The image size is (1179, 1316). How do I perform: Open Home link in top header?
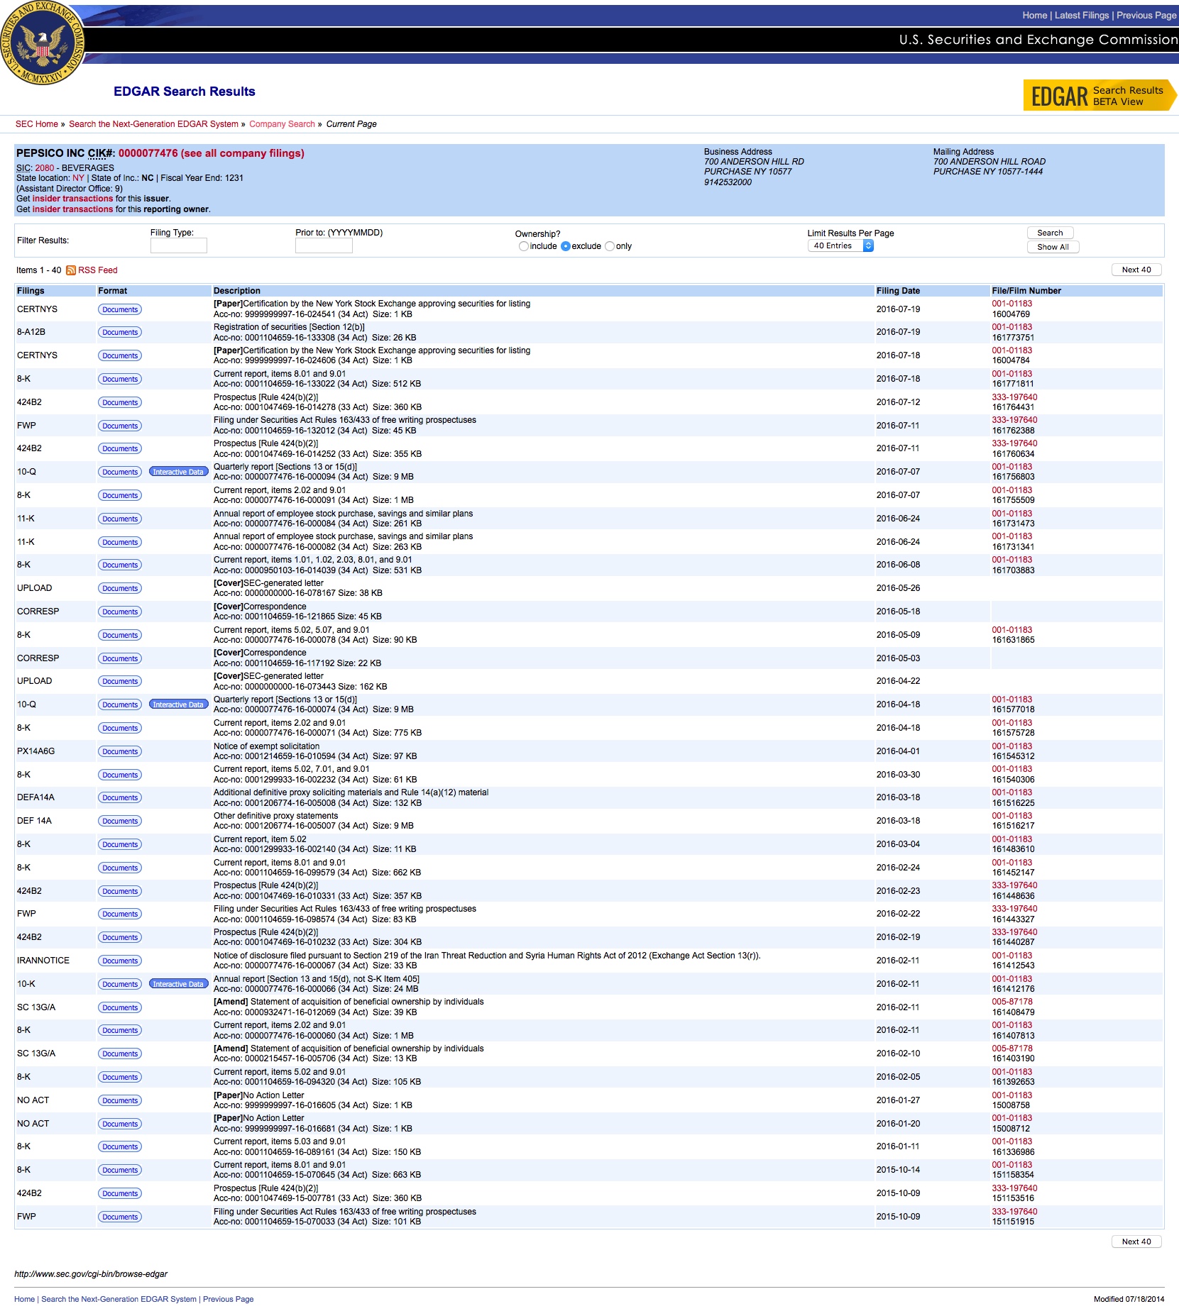pyautogui.click(x=1034, y=15)
